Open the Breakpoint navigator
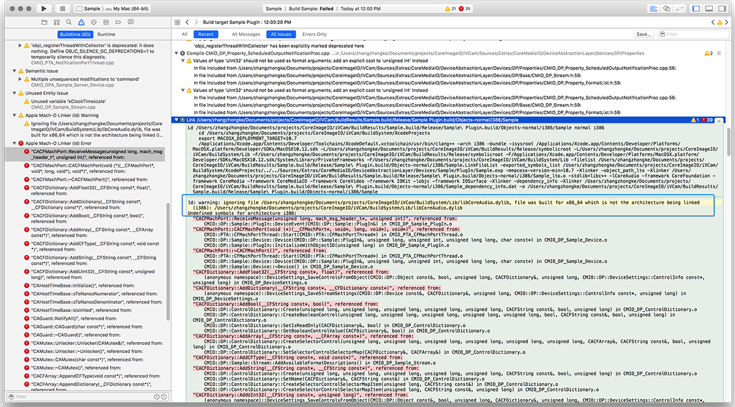This screenshot has width=735, height=407. coord(117,21)
